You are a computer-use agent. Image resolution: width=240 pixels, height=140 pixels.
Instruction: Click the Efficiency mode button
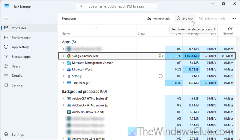212,18
